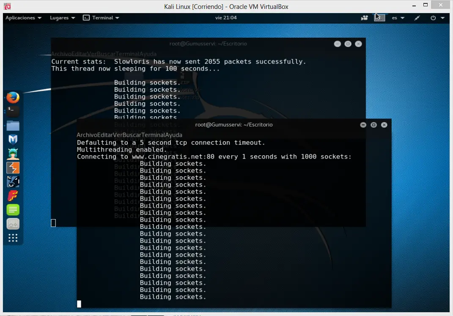Click 'Defaulting to a 5 second tcp connection timeout.'
453x316 pixels.
point(171,143)
